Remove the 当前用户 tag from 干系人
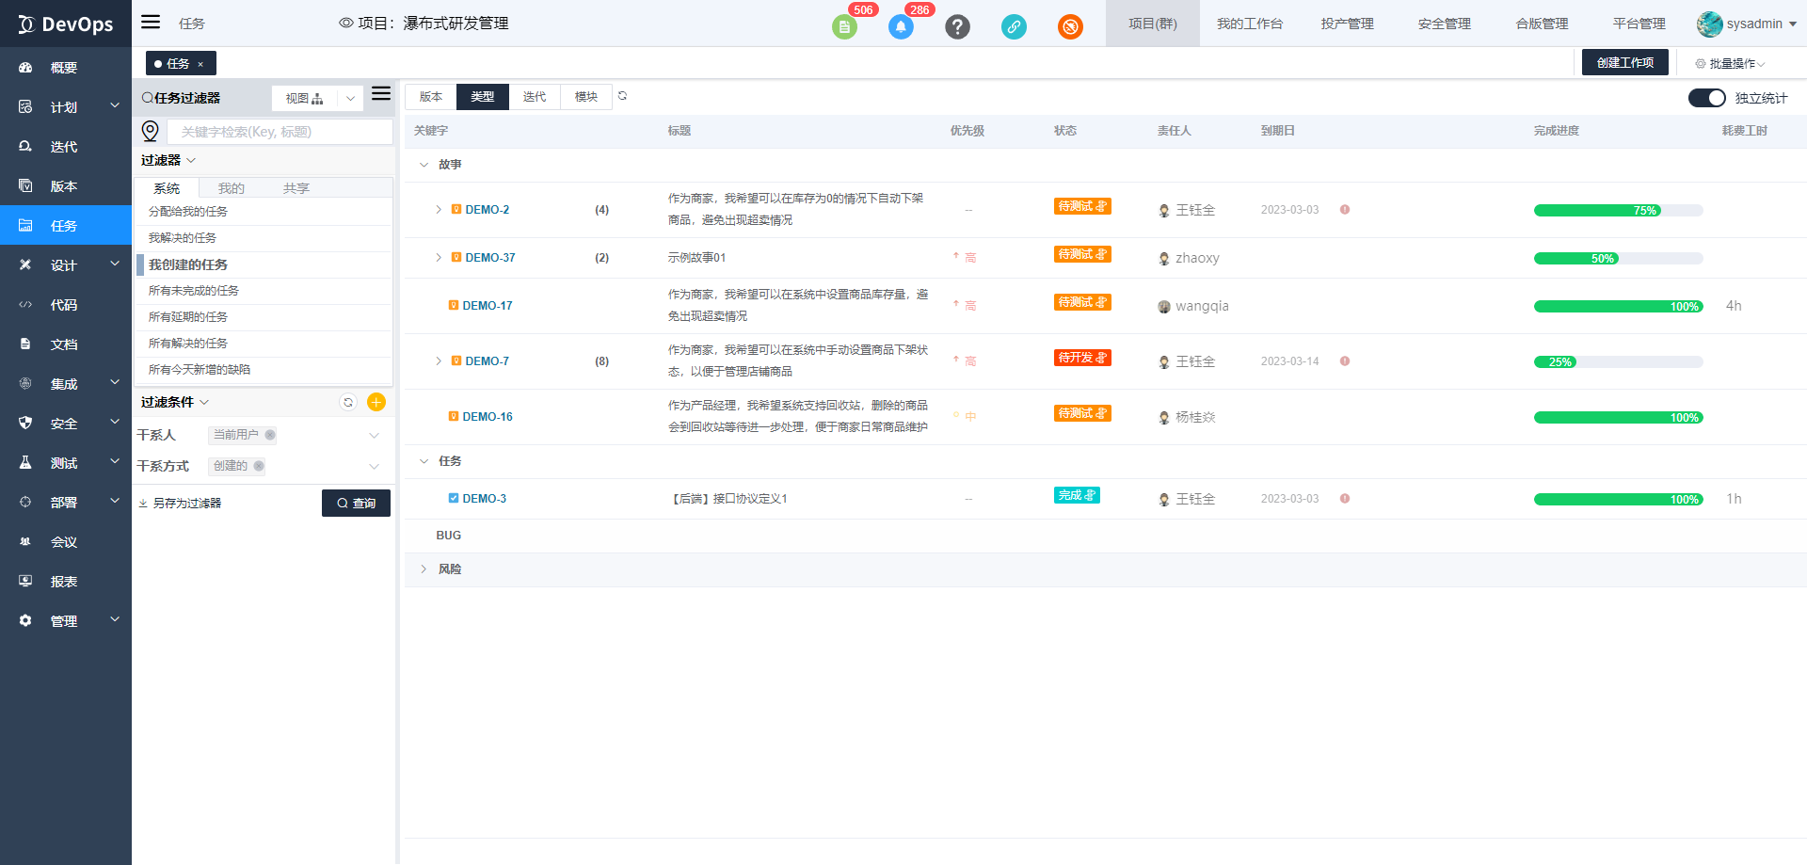The width and height of the screenshot is (1807, 865). (270, 435)
